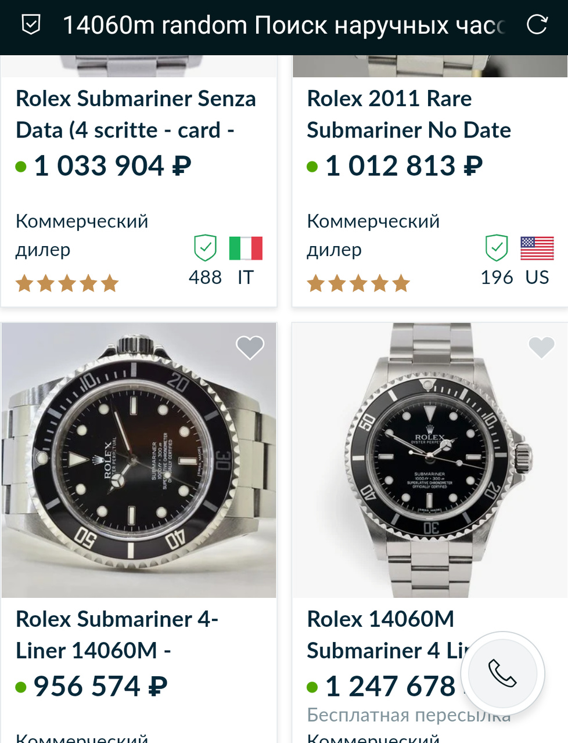Tap the security shield icon in address bar
Image resolution: width=568 pixels, height=743 pixels.
tap(31, 25)
